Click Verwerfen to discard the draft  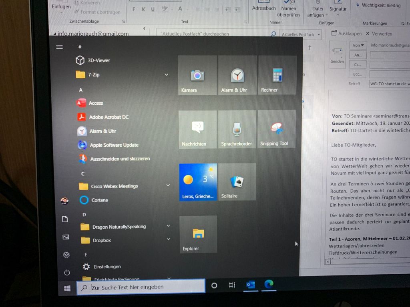tap(378, 34)
